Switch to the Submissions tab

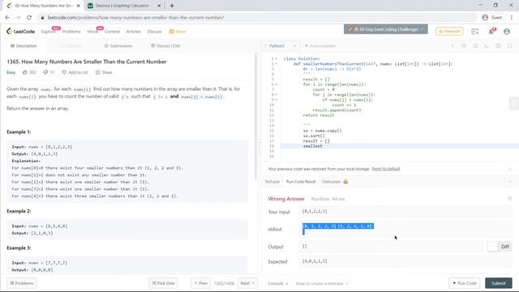(x=118, y=45)
